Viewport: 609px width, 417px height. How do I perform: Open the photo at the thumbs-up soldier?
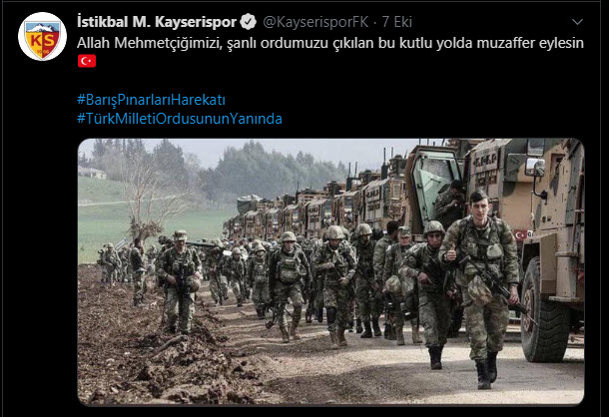point(480,287)
